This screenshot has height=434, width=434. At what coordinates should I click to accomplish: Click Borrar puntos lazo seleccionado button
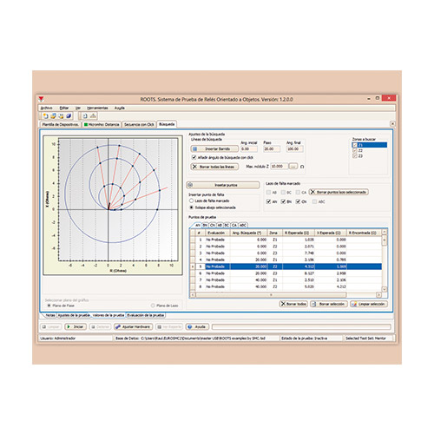(x=339, y=192)
